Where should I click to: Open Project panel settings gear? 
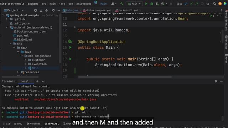(53, 10)
